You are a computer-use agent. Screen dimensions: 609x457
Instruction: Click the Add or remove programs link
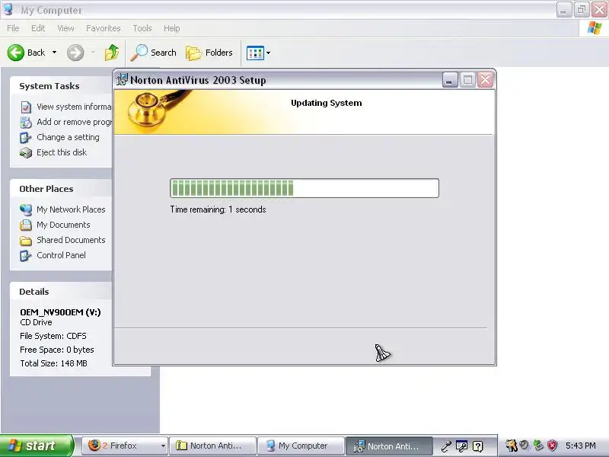(74, 122)
